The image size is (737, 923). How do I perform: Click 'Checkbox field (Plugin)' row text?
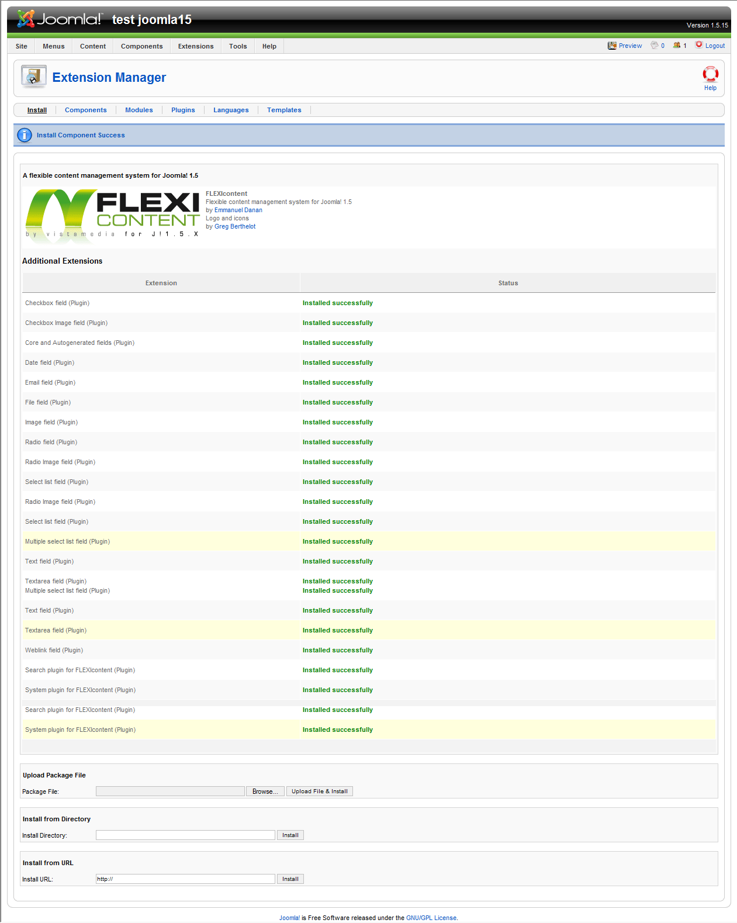click(x=57, y=303)
